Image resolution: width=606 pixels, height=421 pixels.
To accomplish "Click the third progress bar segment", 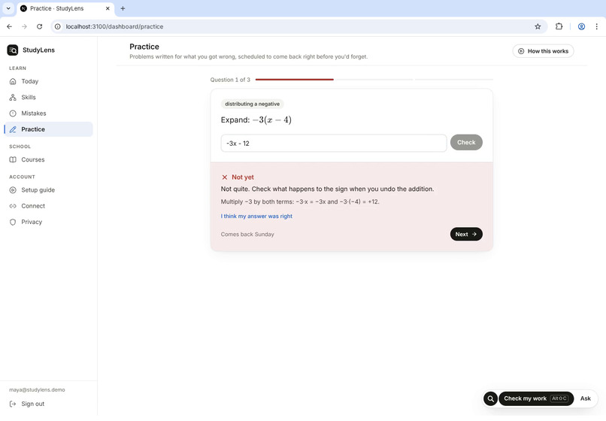I will coord(453,80).
